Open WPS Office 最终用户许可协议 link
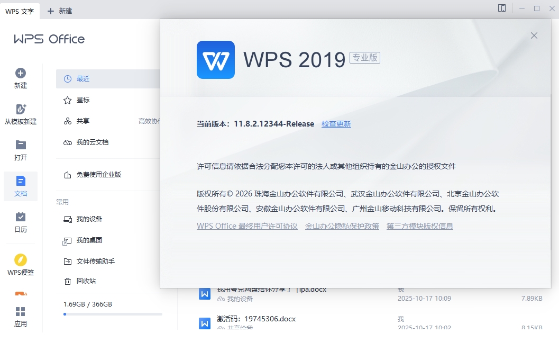 [x=247, y=226]
